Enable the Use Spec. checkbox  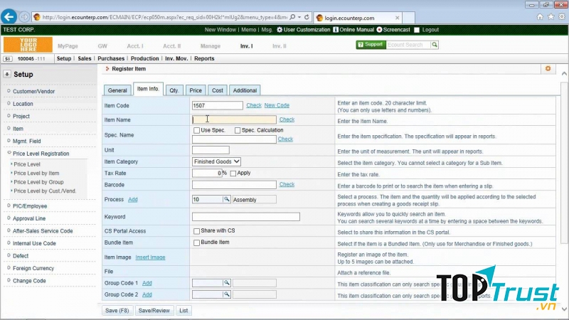click(x=197, y=131)
